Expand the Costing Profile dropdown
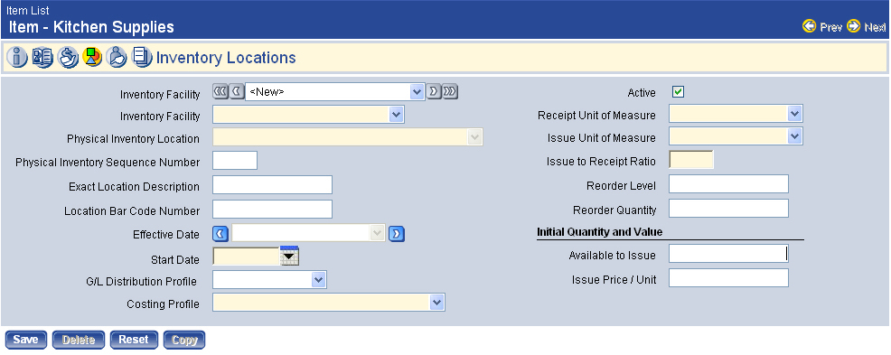 pyautogui.click(x=436, y=303)
